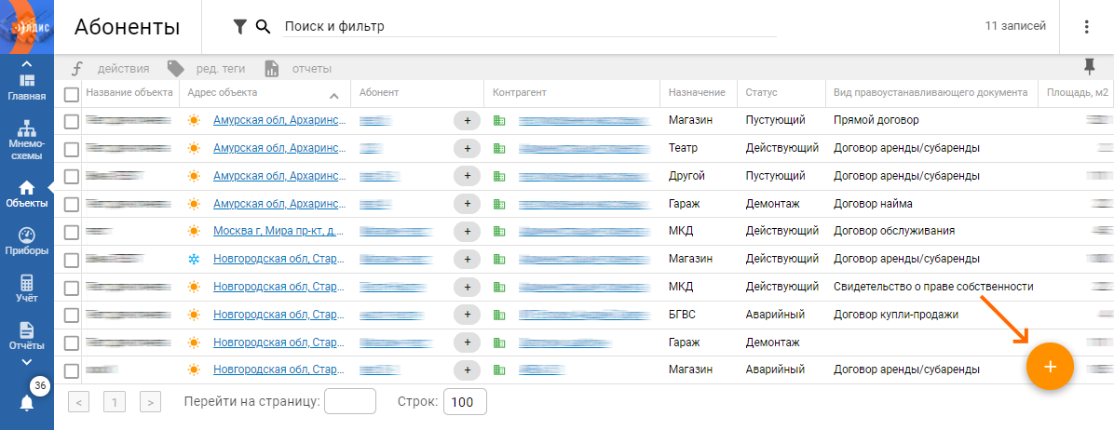The height and width of the screenshot is (430, 1114).
Task: Click the search magnifier icon
Action: click(264, 27)
